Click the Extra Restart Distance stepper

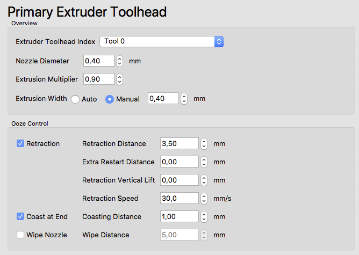coord(204,162)
